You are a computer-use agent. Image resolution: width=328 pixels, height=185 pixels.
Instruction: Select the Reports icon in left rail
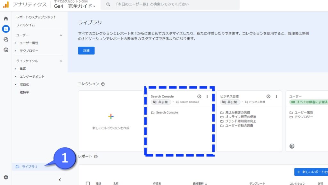[x=6, y=29]
